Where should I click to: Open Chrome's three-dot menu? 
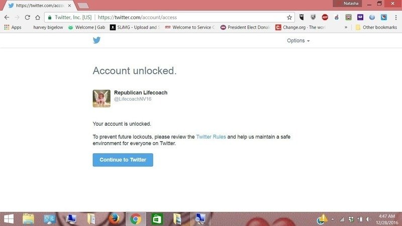click(x=396, y=18)
